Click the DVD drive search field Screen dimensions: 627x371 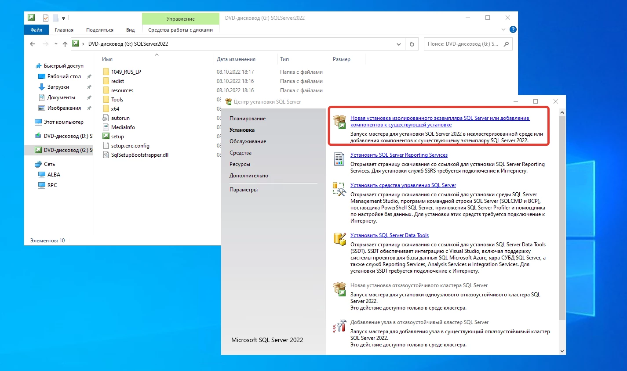(463, 44)
